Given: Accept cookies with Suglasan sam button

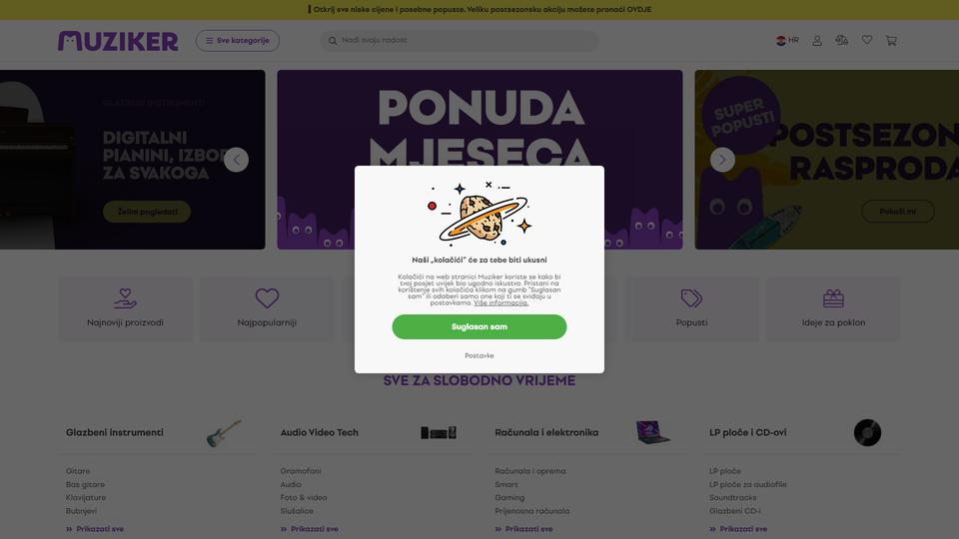Looking at the screenshot, I should (x=479, y=327).
